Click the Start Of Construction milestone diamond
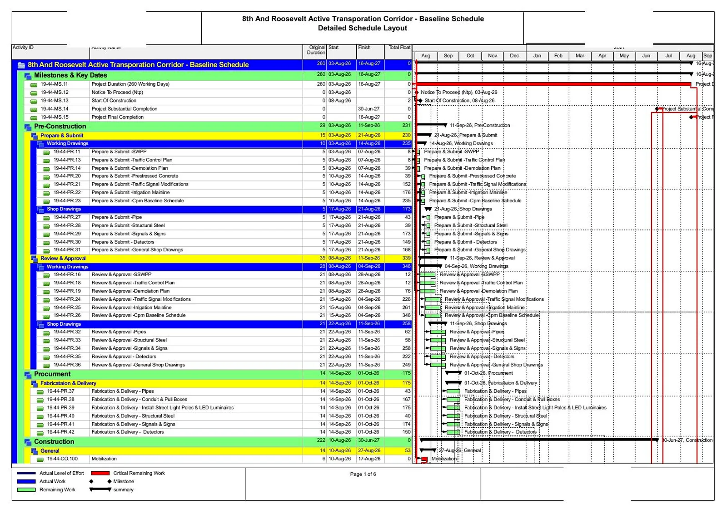The image size is (727, 513). (420, 101)
